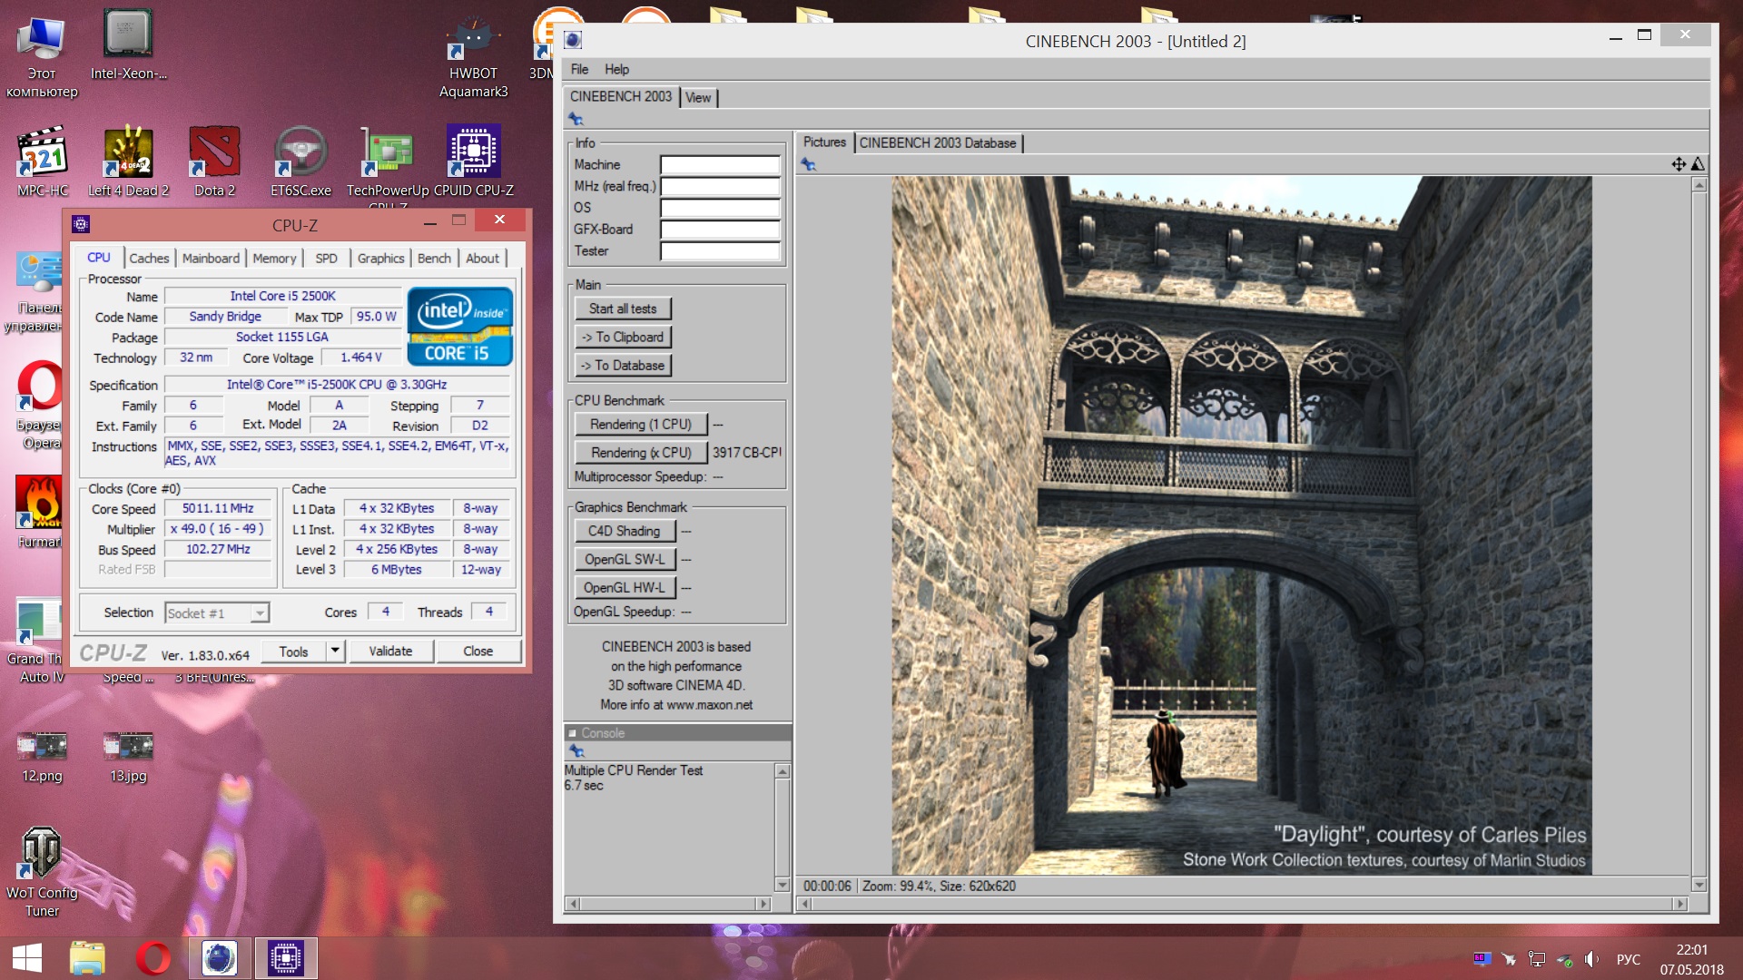The image size is (1743, 980).
Task: Run the C4D Shading test
Action: pyautogui.click(x=624, y=531)
